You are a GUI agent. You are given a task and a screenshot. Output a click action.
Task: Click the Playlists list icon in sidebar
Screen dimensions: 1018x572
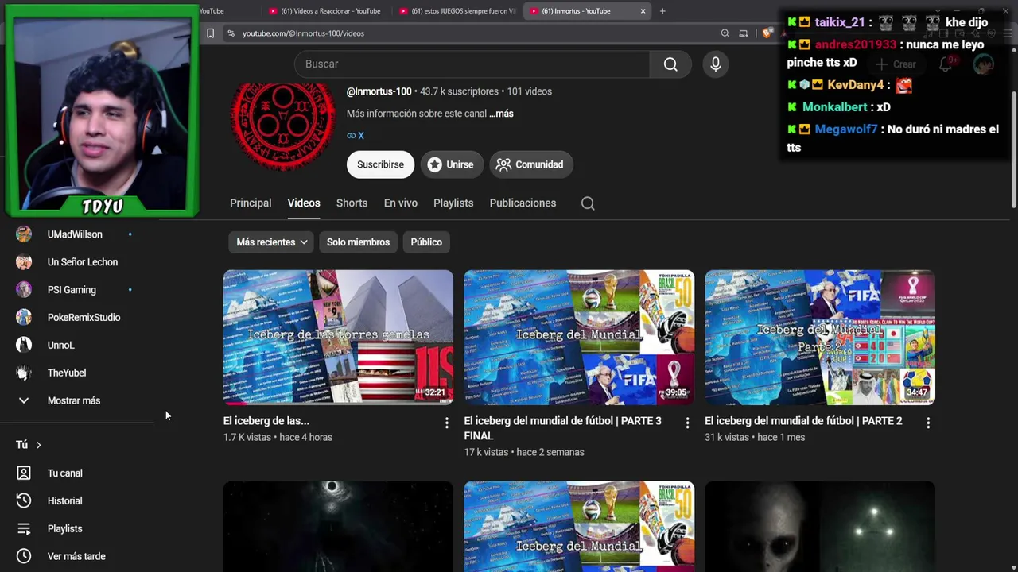[24, 529]
